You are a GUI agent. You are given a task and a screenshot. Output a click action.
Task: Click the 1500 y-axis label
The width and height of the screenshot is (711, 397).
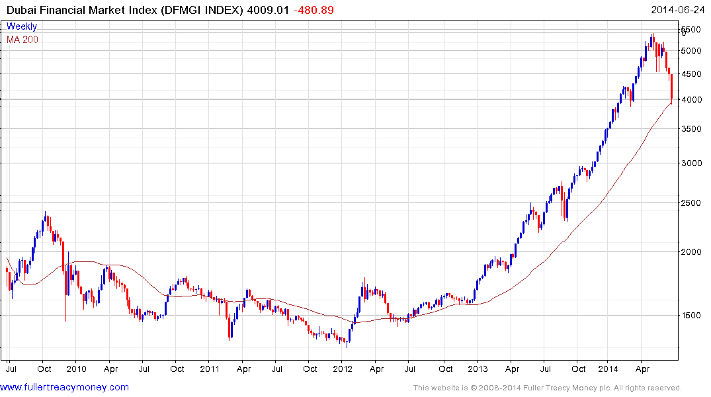[x=692, y=316]
